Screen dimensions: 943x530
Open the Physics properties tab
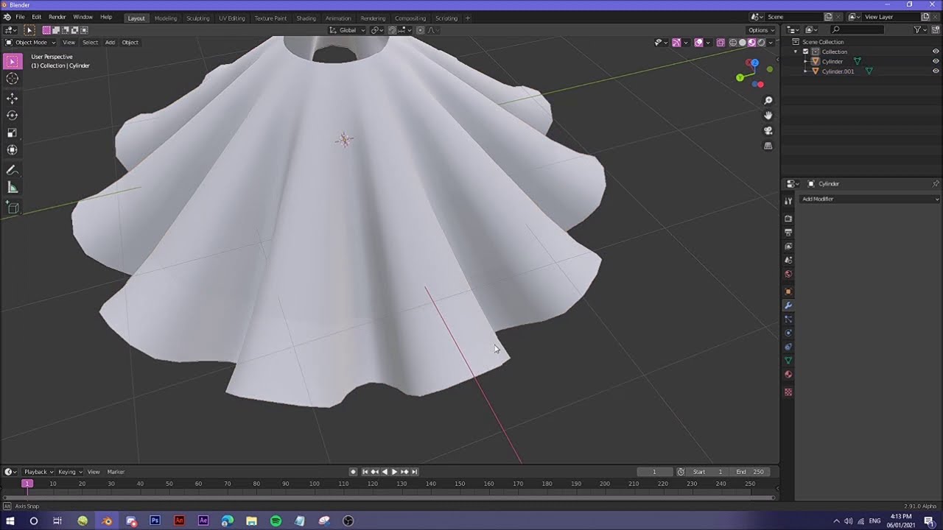(788, 333)
